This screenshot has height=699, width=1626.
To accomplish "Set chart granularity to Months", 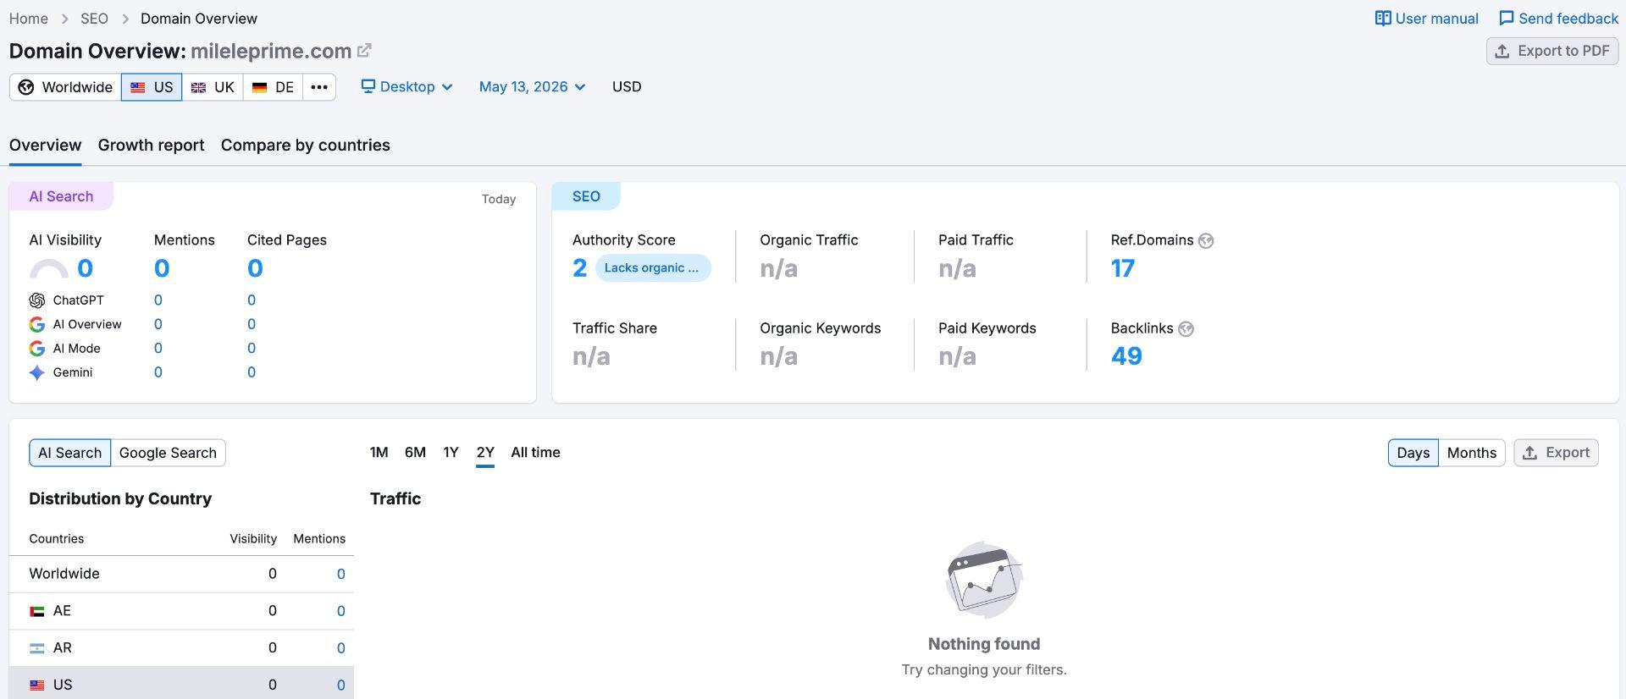I will point(1471,453).
